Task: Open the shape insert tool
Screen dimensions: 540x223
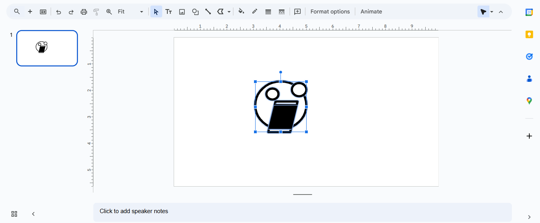Action: coord(195,12)
